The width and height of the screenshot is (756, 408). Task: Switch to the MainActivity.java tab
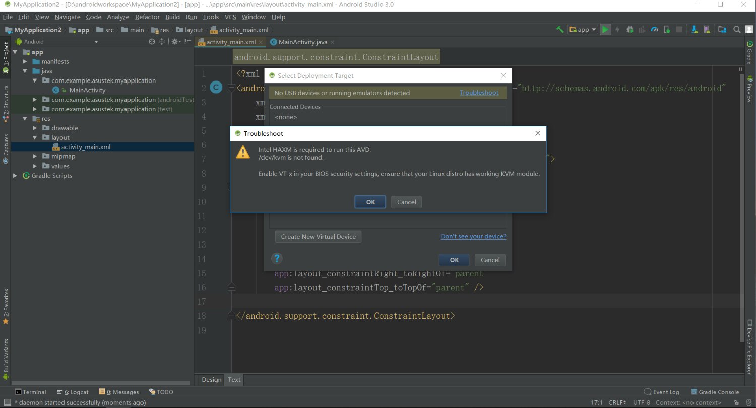coord(302,42)
